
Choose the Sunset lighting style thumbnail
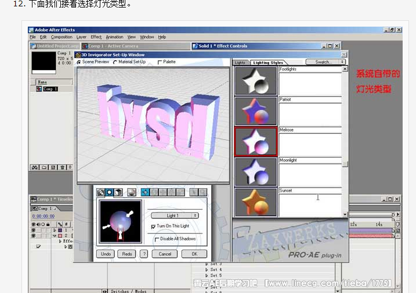[x=256, y=202]
